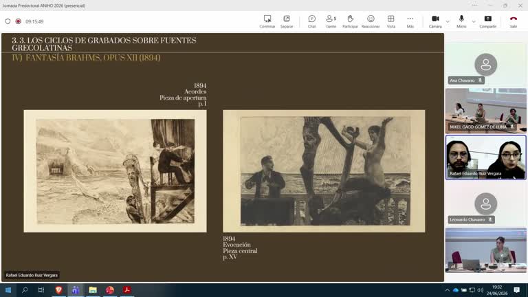This screenshot has height=297, width=528.
Task: Open the Controlar (take control) button
Action: click(267, 21)
